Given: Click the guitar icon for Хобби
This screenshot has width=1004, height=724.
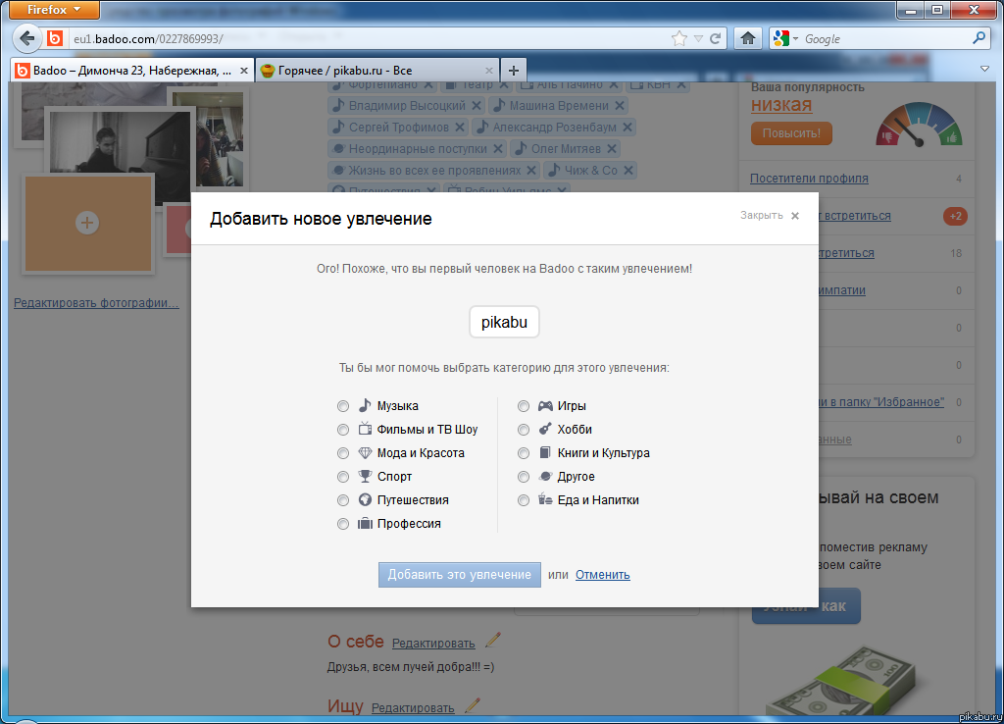Looking at the screenshot, I should click(x=545, y=429).
